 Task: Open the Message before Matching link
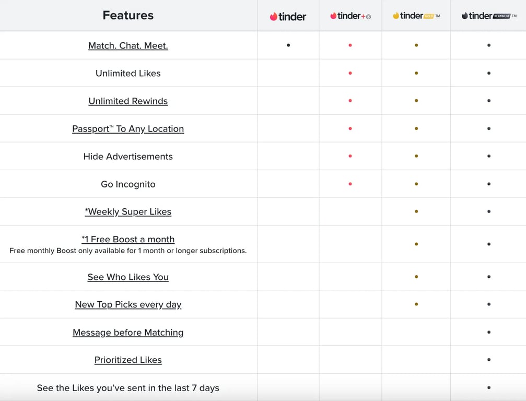click(128, 332)
